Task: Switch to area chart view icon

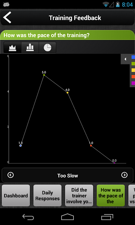Action: click(x=13, y=47)
